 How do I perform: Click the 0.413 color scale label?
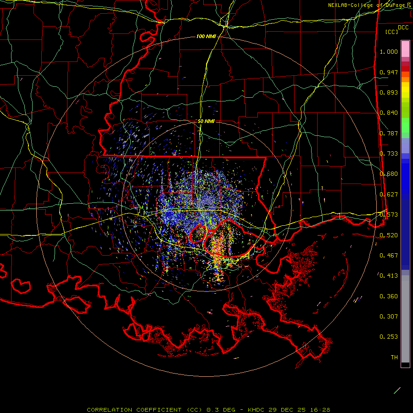[389, 276]
